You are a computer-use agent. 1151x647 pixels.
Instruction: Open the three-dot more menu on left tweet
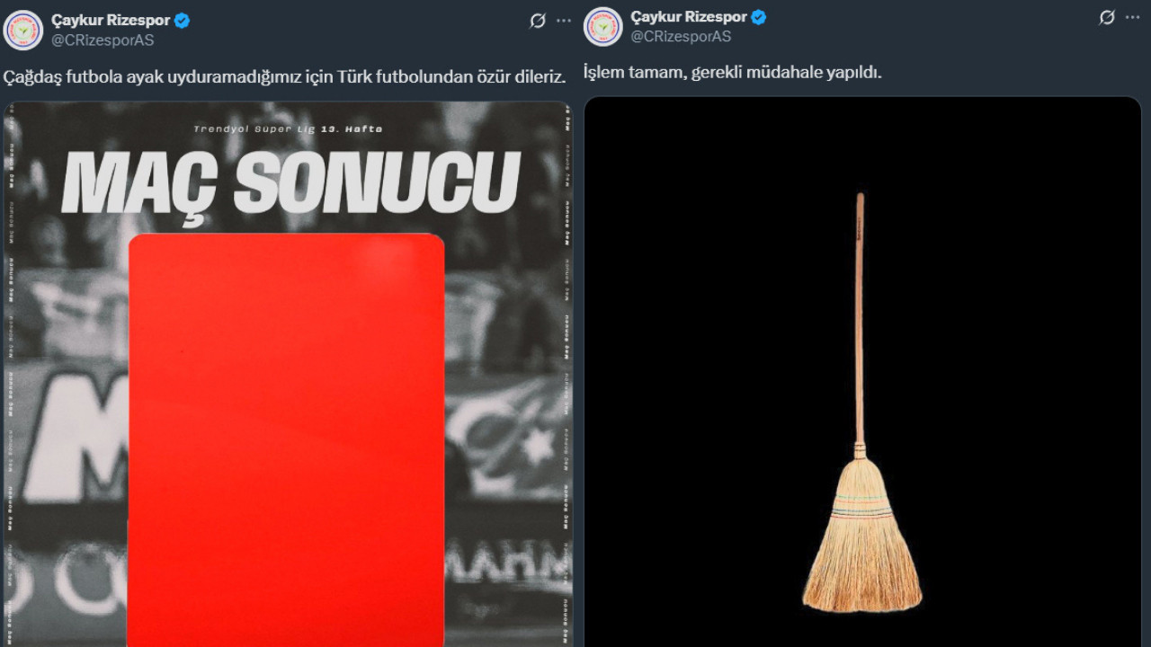[x=564, y=21]
